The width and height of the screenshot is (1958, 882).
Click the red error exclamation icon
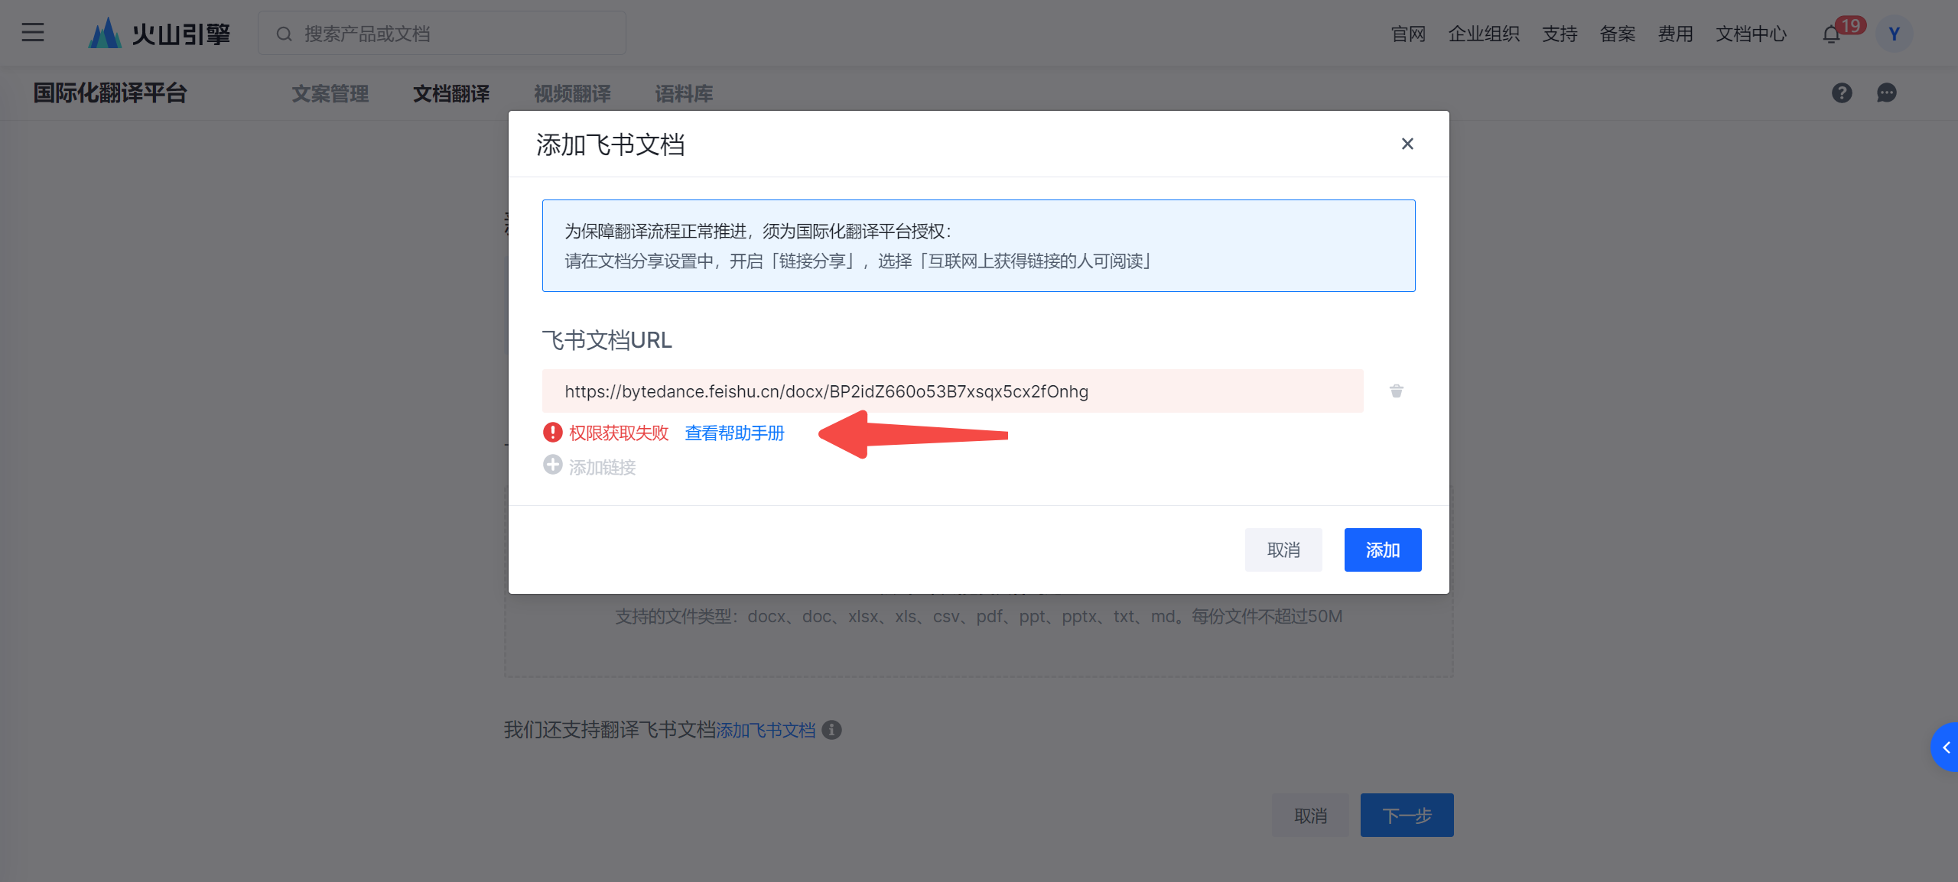[552, 433]
